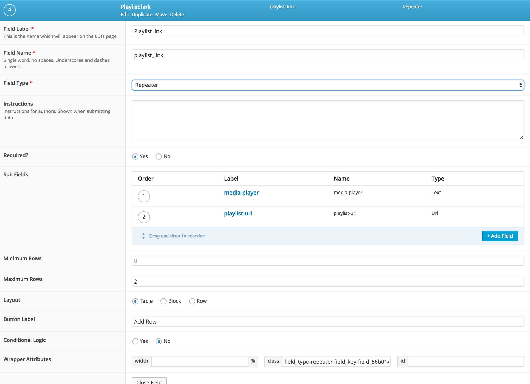530x384 pixels.
Task: Enable Conditional Logic with Yes
Action: pyautogui.click(x=135, y=341)
